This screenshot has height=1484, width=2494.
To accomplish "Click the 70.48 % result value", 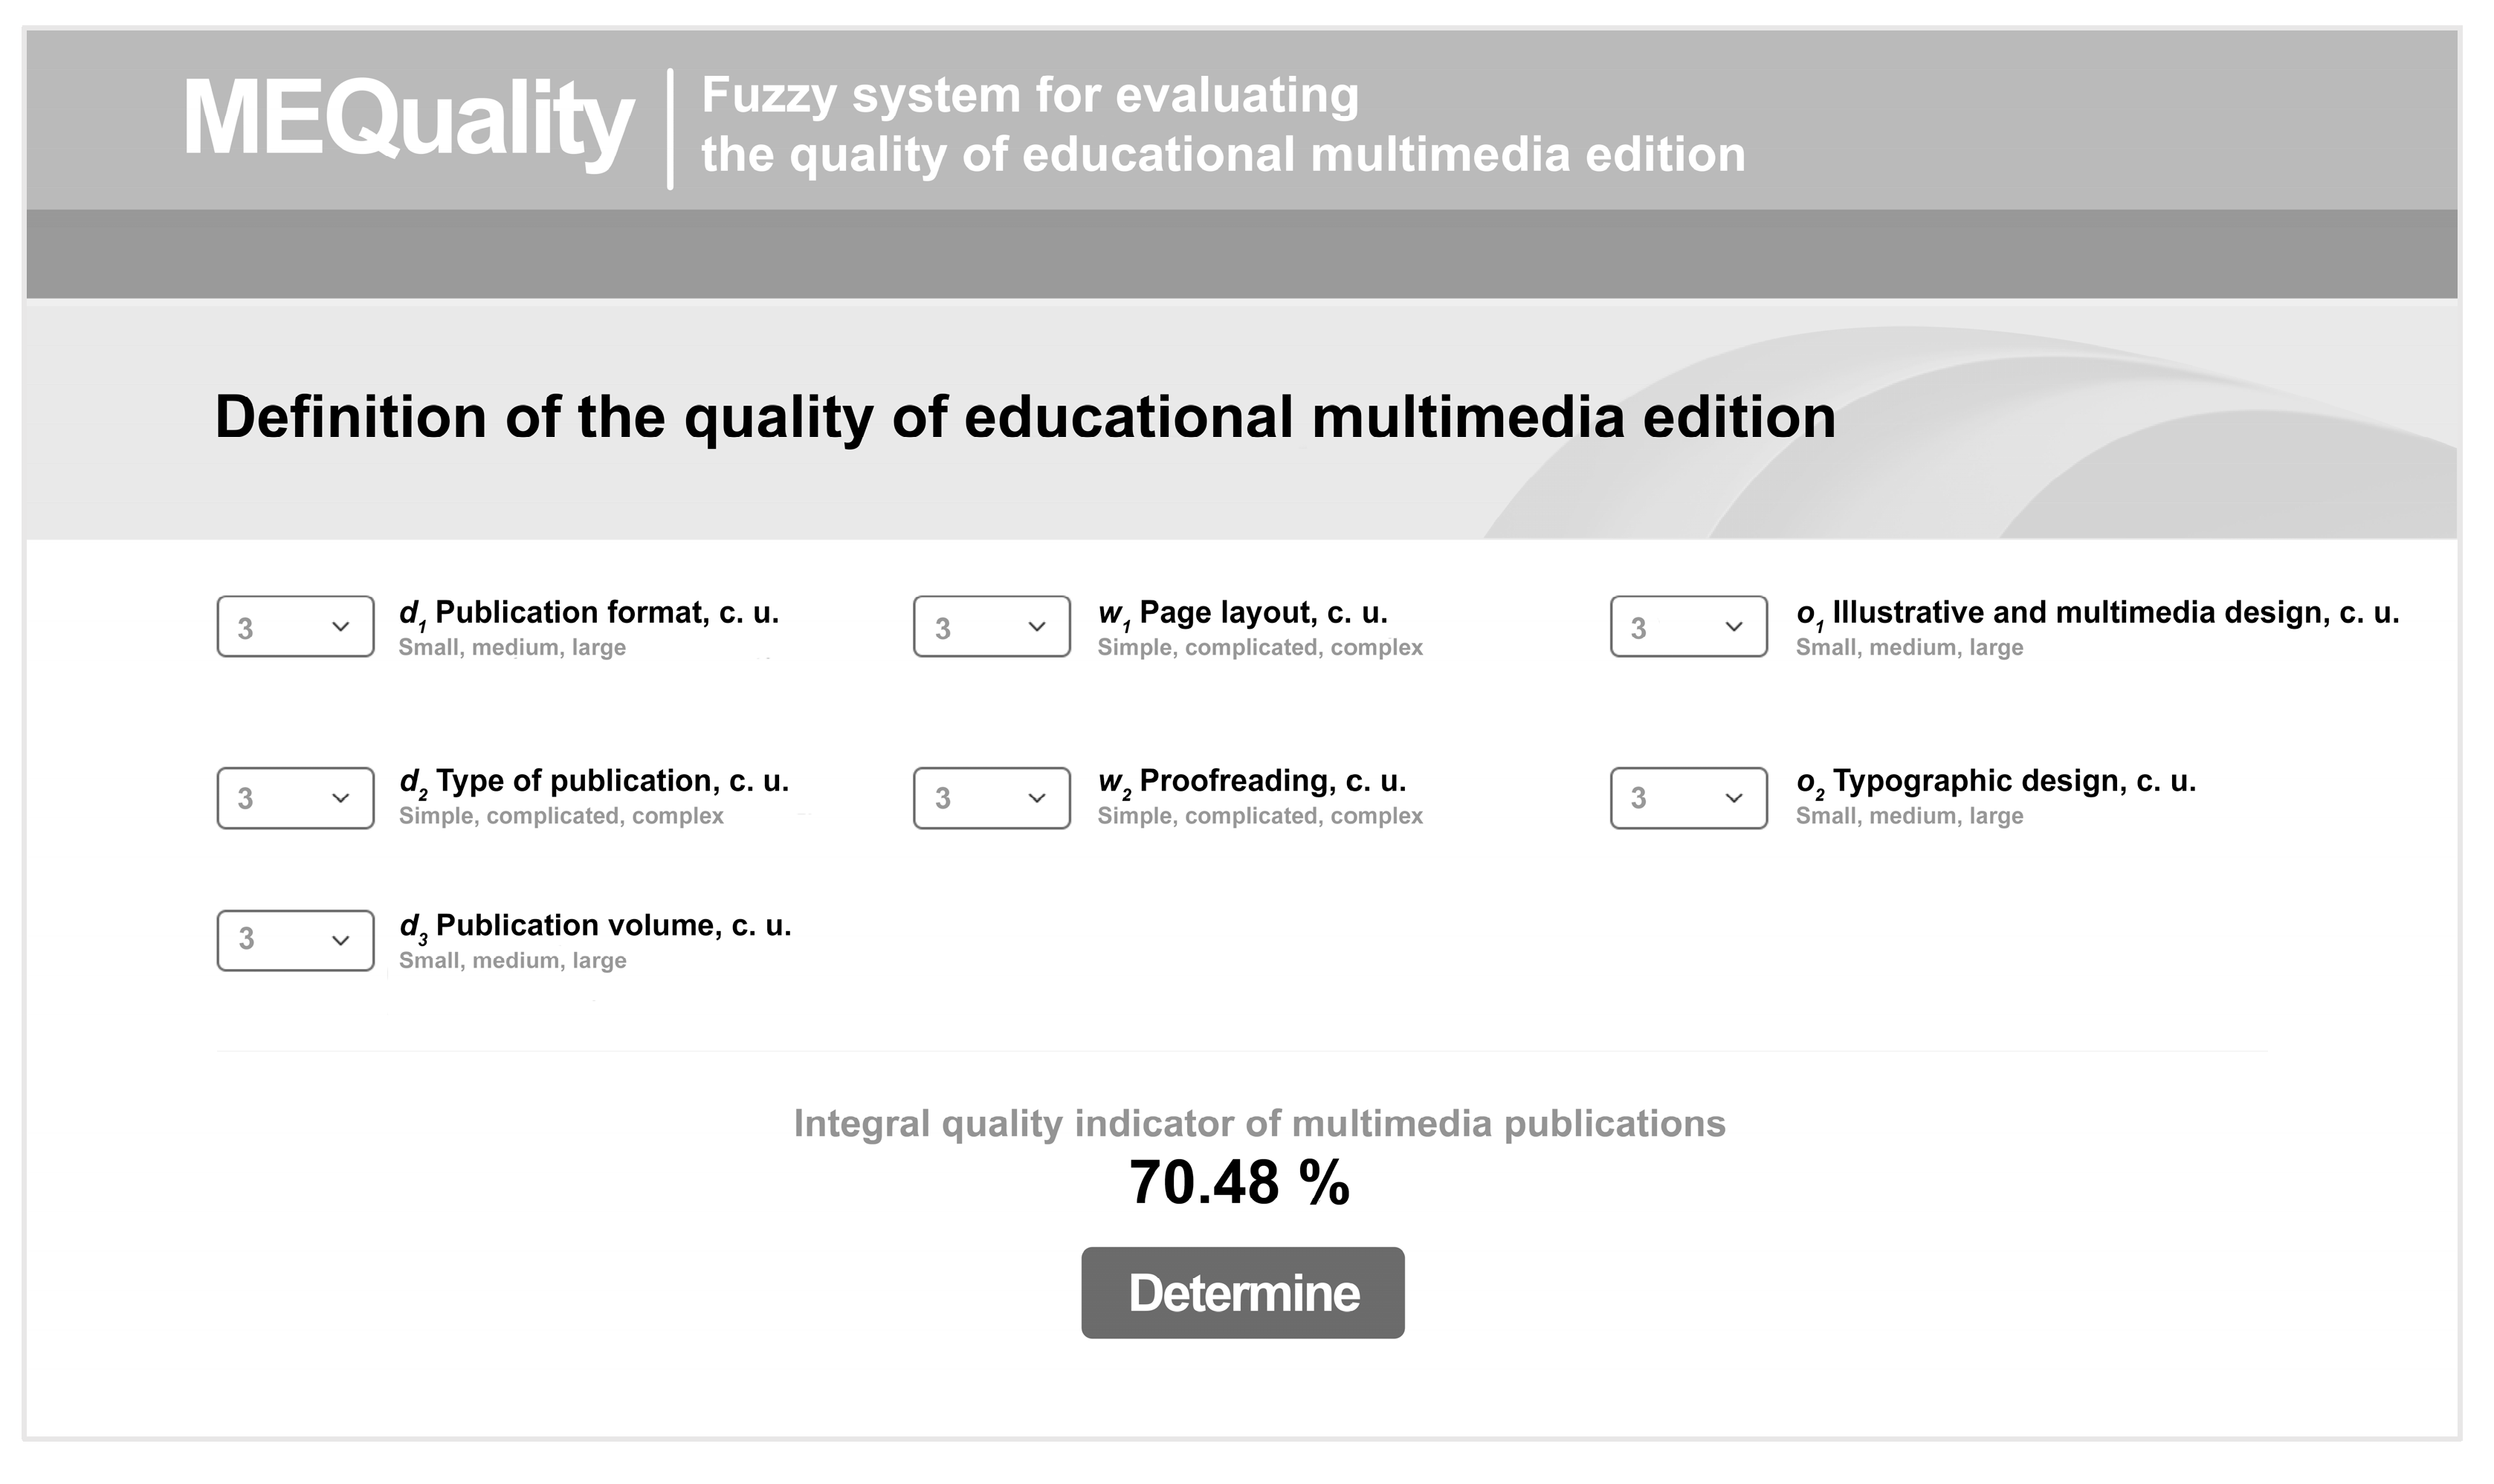I will [x=1239, y=1183].
